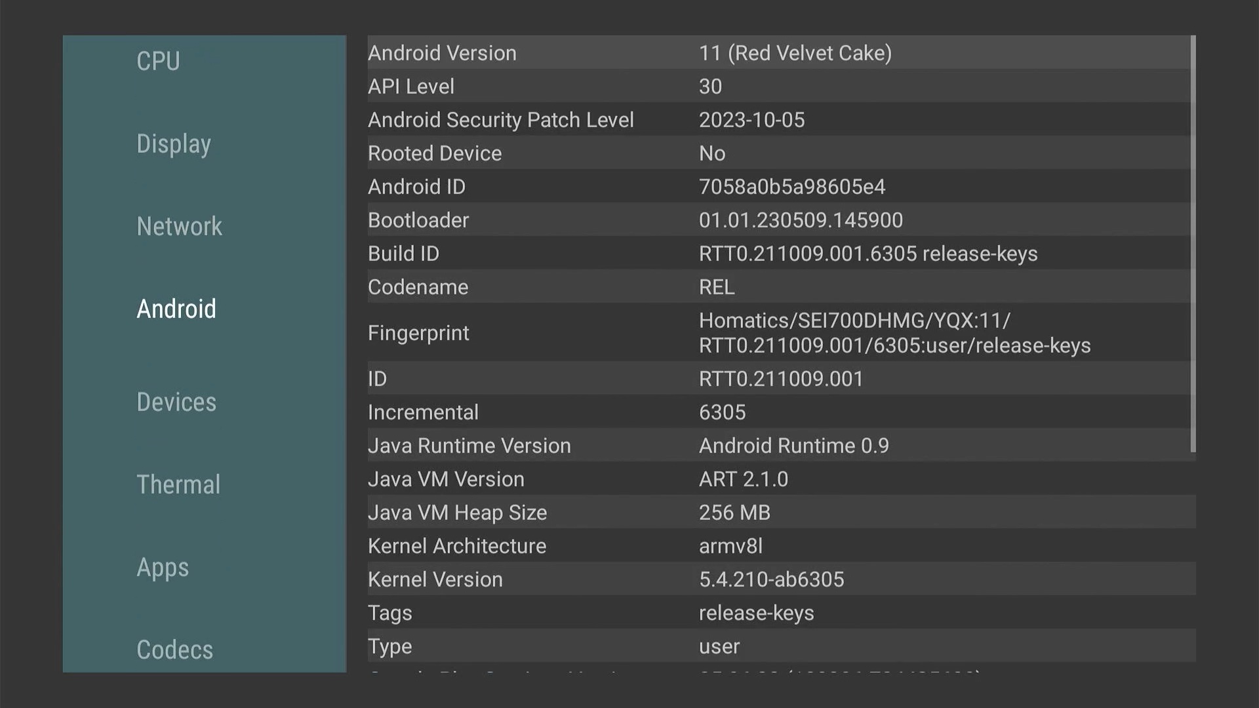Click the Incremental value 6305
Viewport: 1259px width, 708px height.
click(x=722, y=412)
